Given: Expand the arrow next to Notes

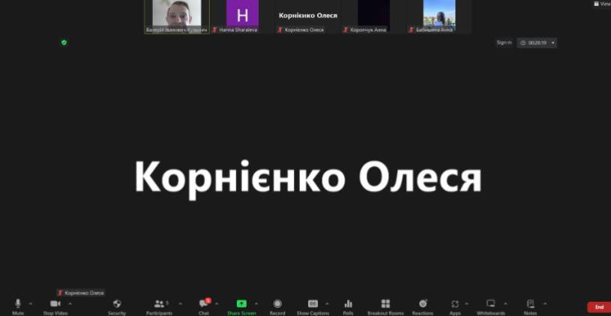Looking at the screenshot, I should pos(545,303).
